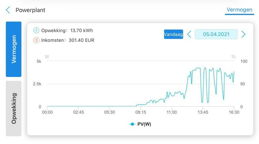Click the lightning bolt Opwekking icon
The height and width of the screenshot is (144, 259).
[x=36, y=30]
